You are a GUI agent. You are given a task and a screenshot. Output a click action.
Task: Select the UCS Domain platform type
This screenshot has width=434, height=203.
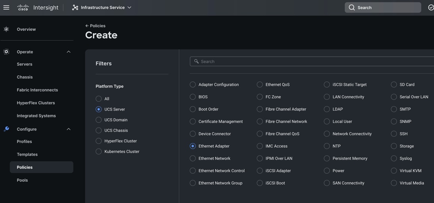(99, 120)
